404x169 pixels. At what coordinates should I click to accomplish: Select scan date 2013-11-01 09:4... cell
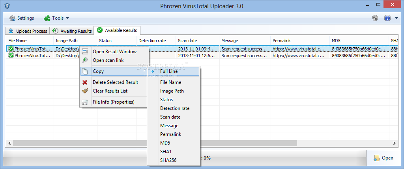198,48
